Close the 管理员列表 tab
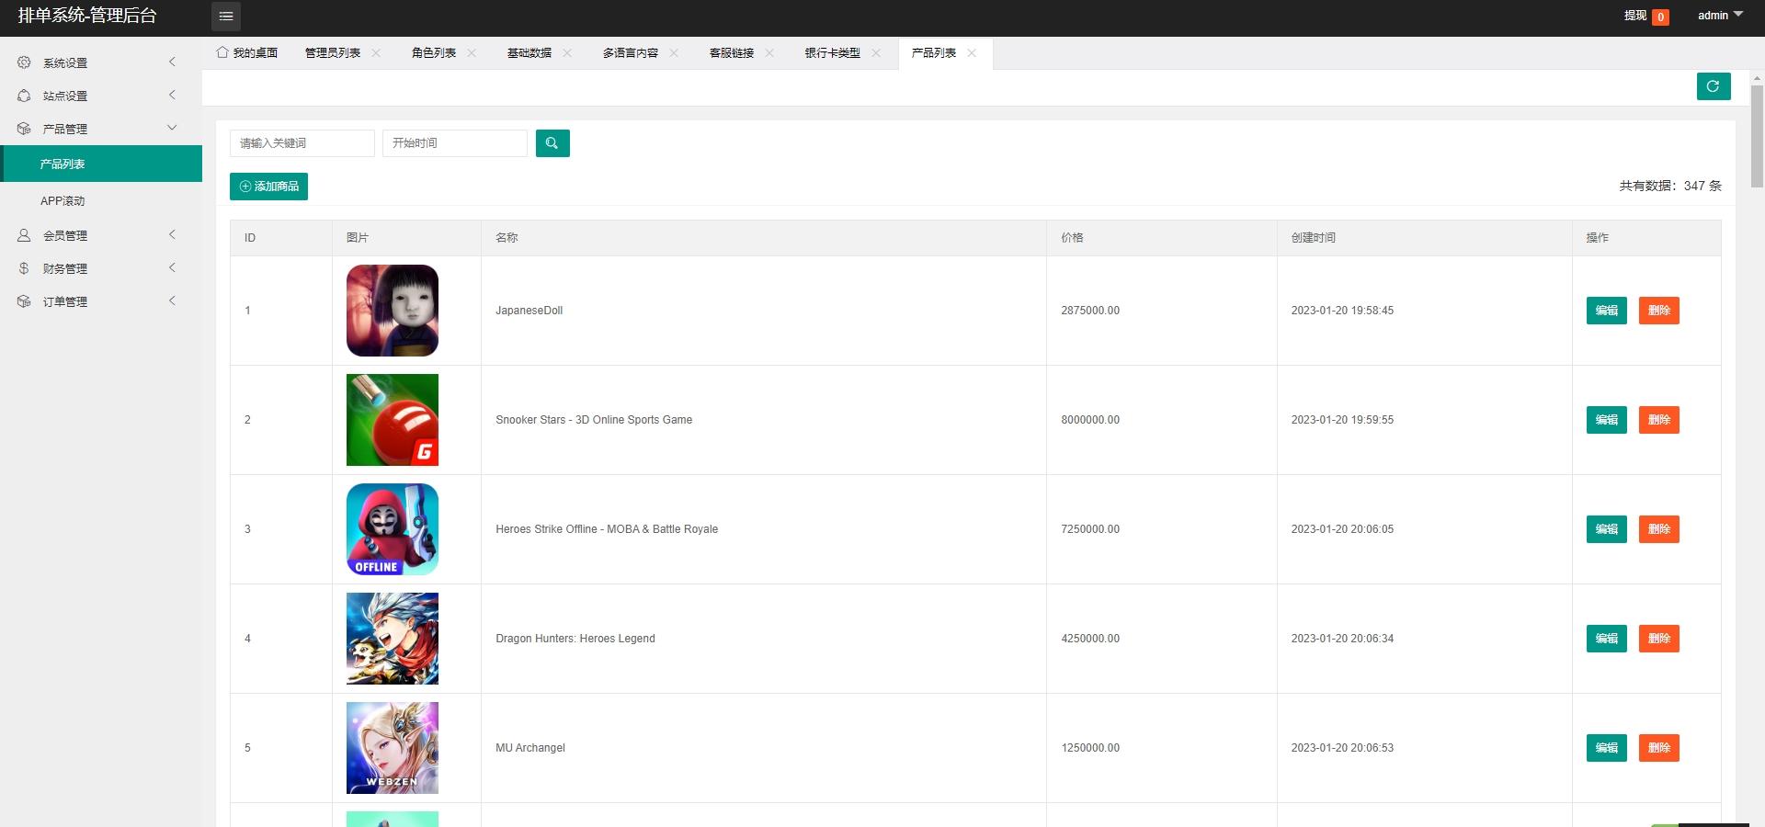The width and height of the screenshot is (1765, 827). tap(376, 53)
